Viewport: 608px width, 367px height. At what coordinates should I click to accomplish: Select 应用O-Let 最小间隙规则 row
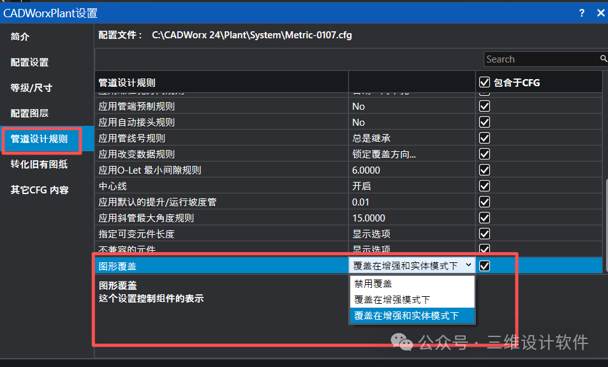[x=222, y=170]
